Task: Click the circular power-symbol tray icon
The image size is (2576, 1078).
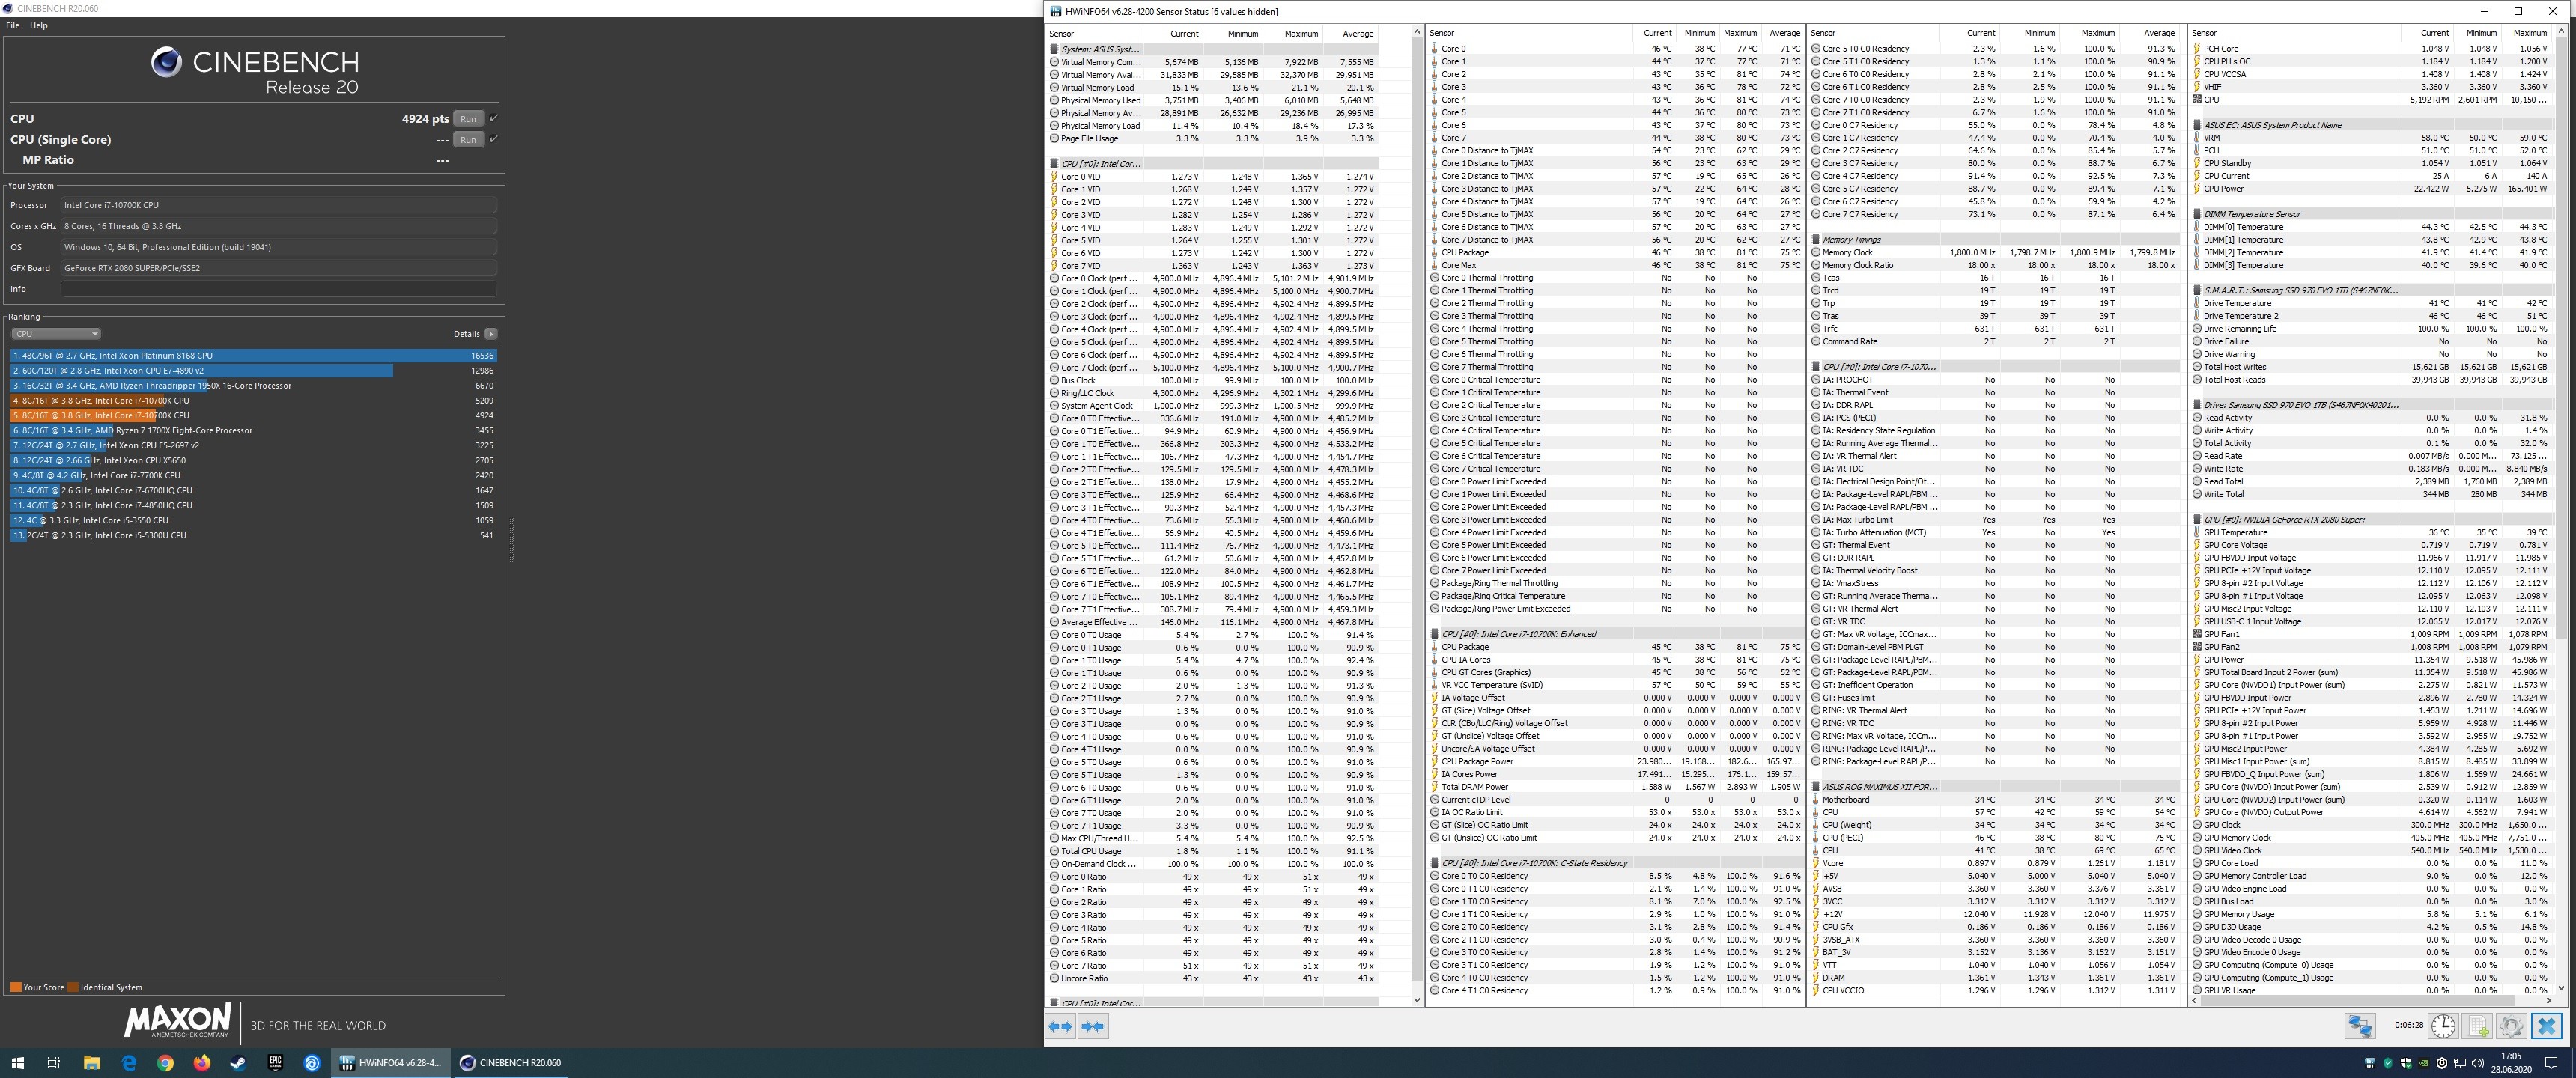Action: click(x=2441, y=1062)
